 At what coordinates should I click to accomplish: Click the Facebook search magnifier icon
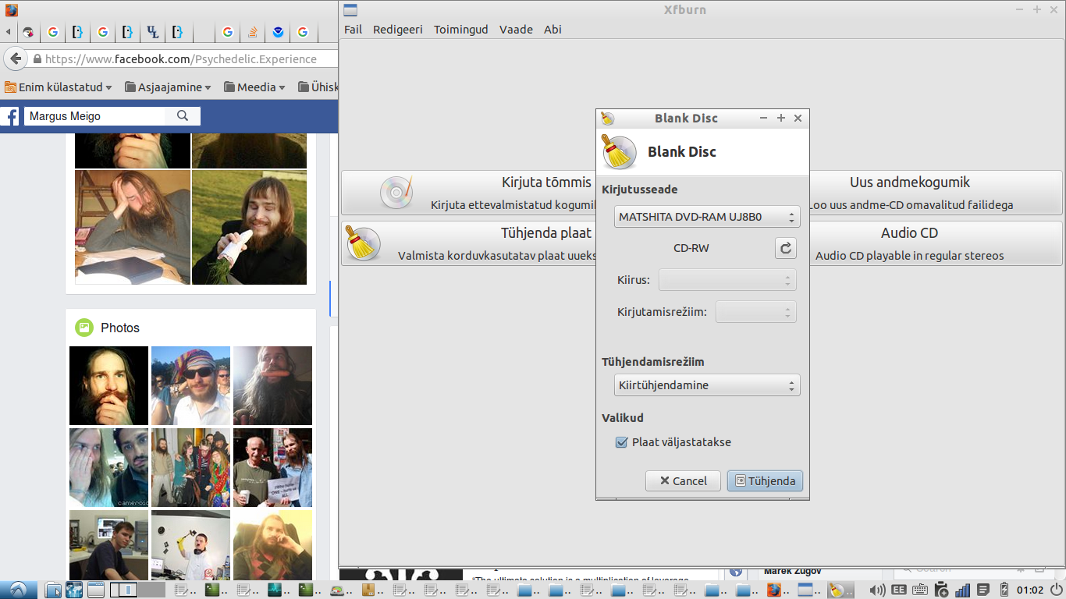coord(183,116)
